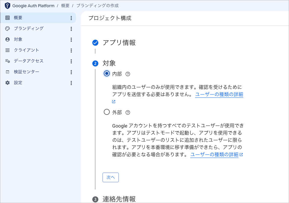Open the three-dot menu for 検証センター
The width and height of the screenshot is (289, 203).
click(x=71, y=72)
